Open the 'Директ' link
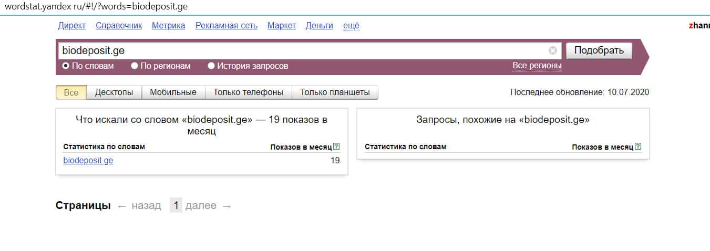Image resolution: width=710 pixels, height=251 pixels. [x=72, y=25]
